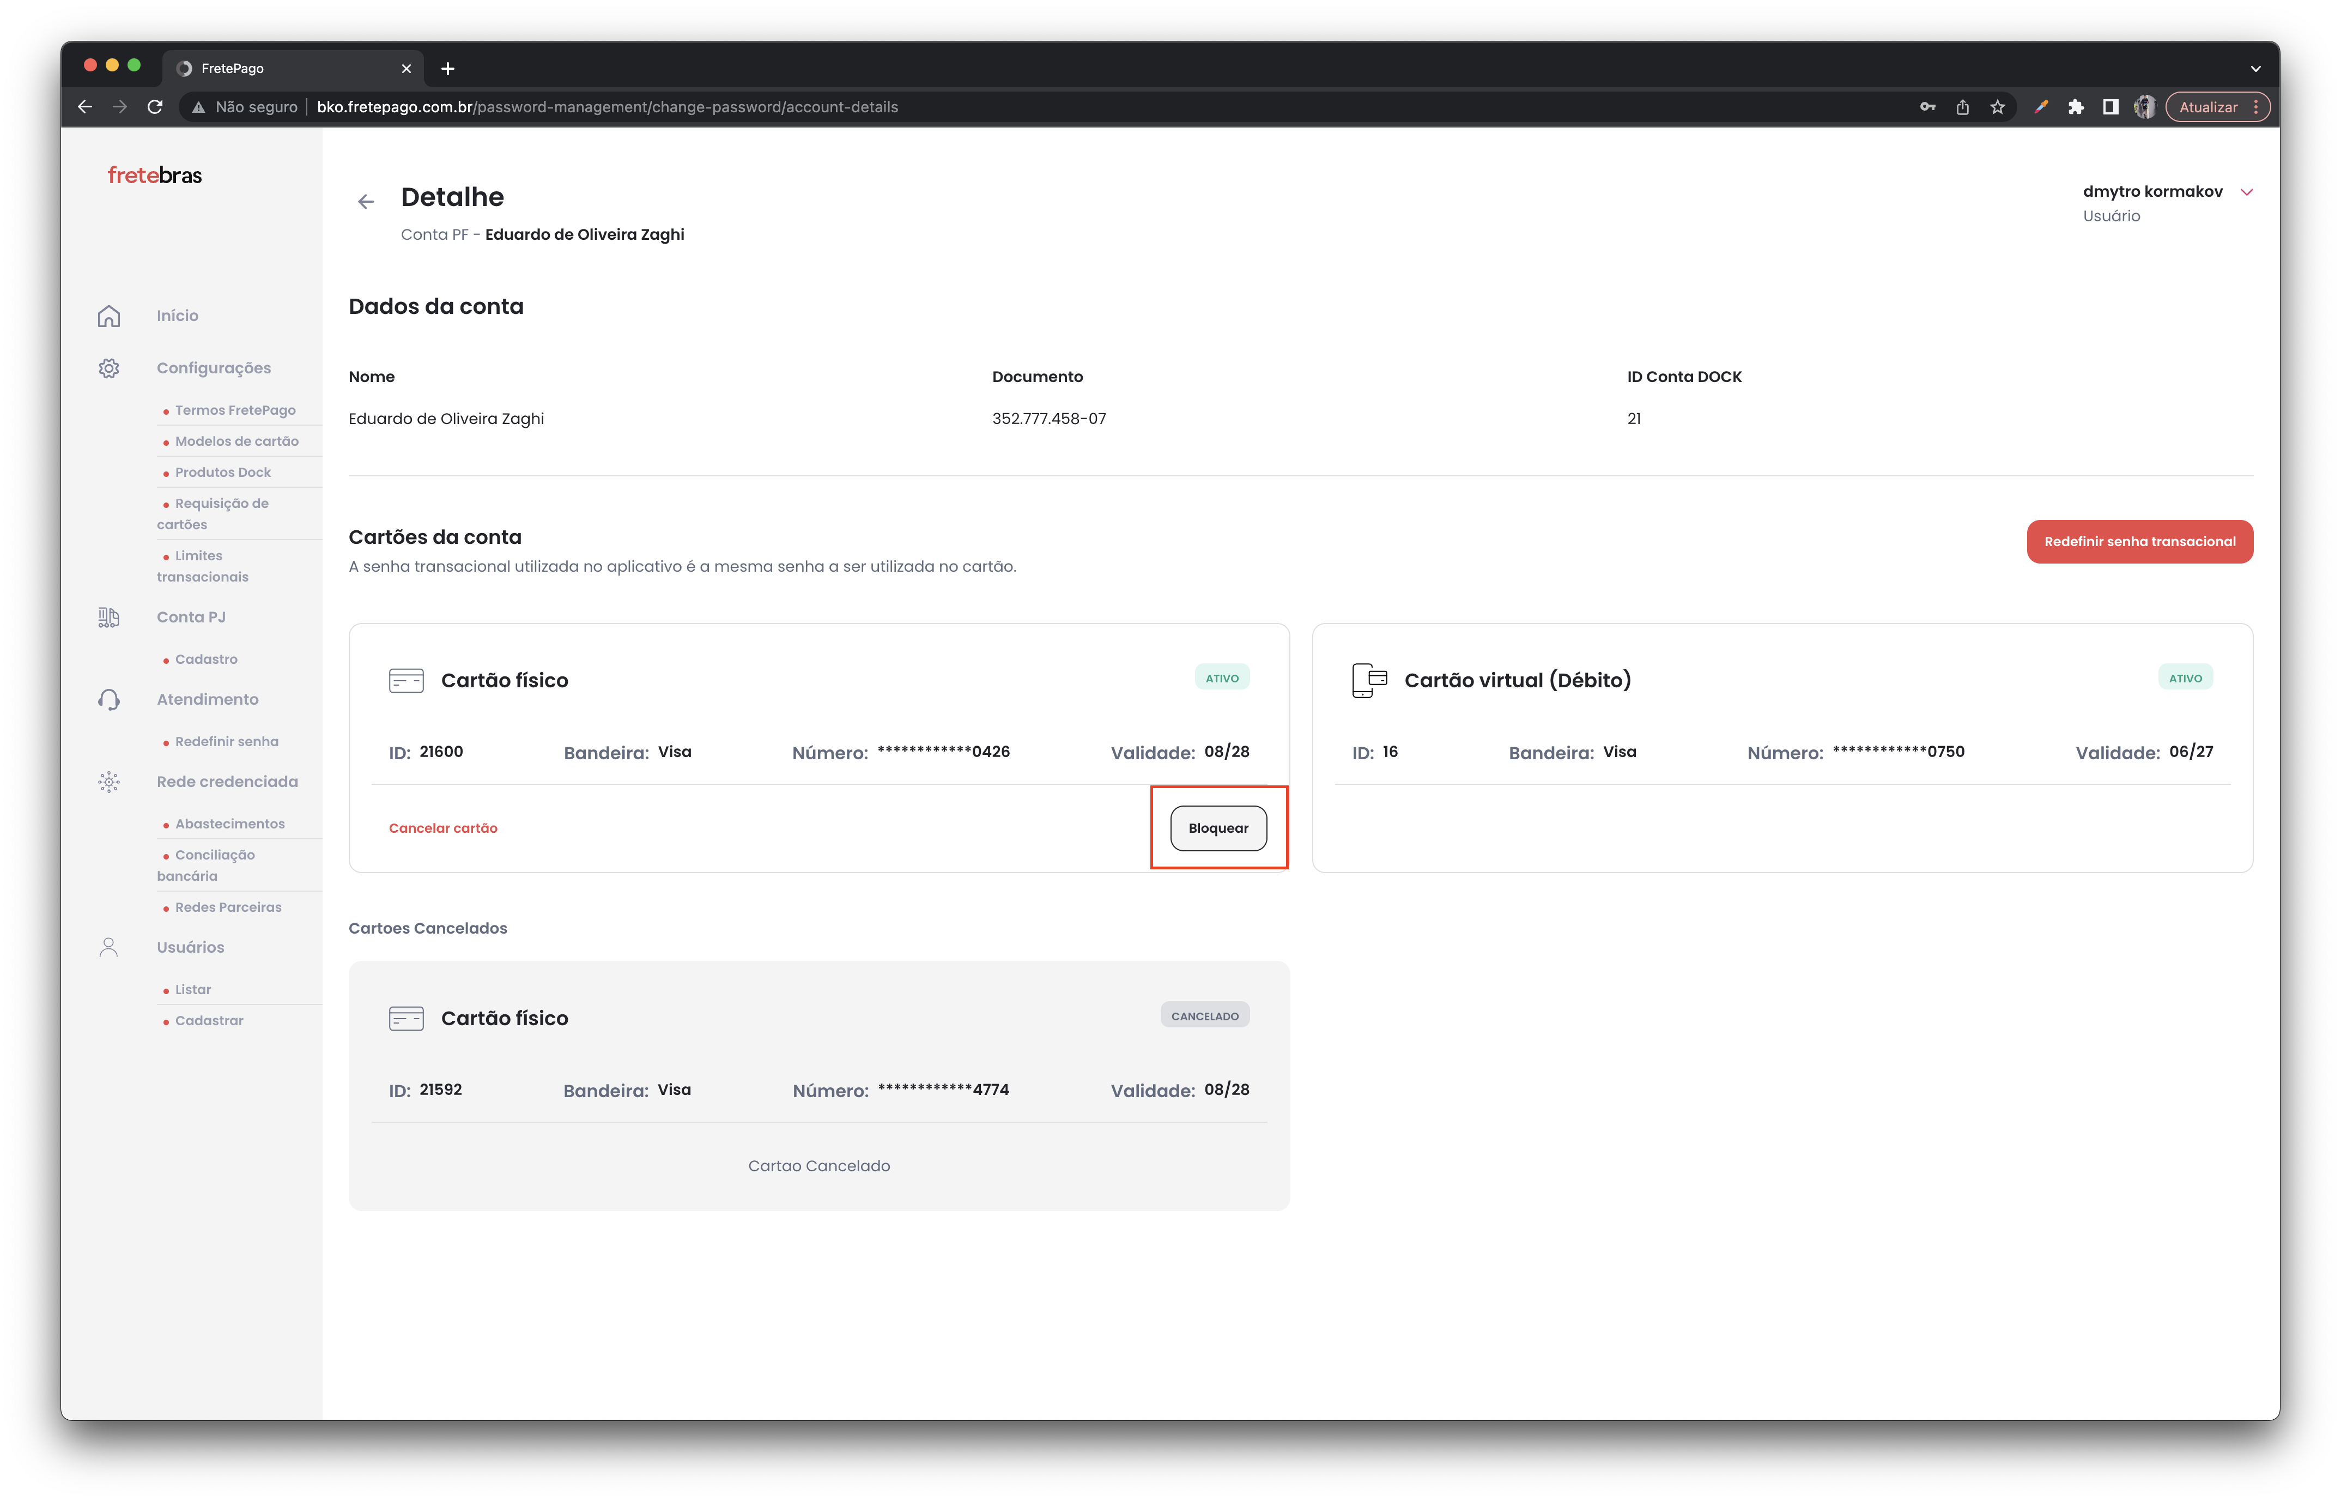Viewport: 2341px width, 1501px height.
Task: Click the Configurações gear icon
Action: (109, 368)
